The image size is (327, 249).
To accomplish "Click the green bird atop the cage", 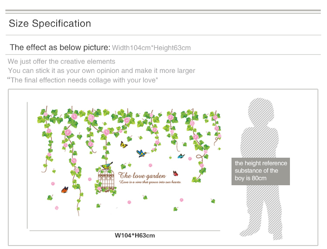I will (106, 166).
